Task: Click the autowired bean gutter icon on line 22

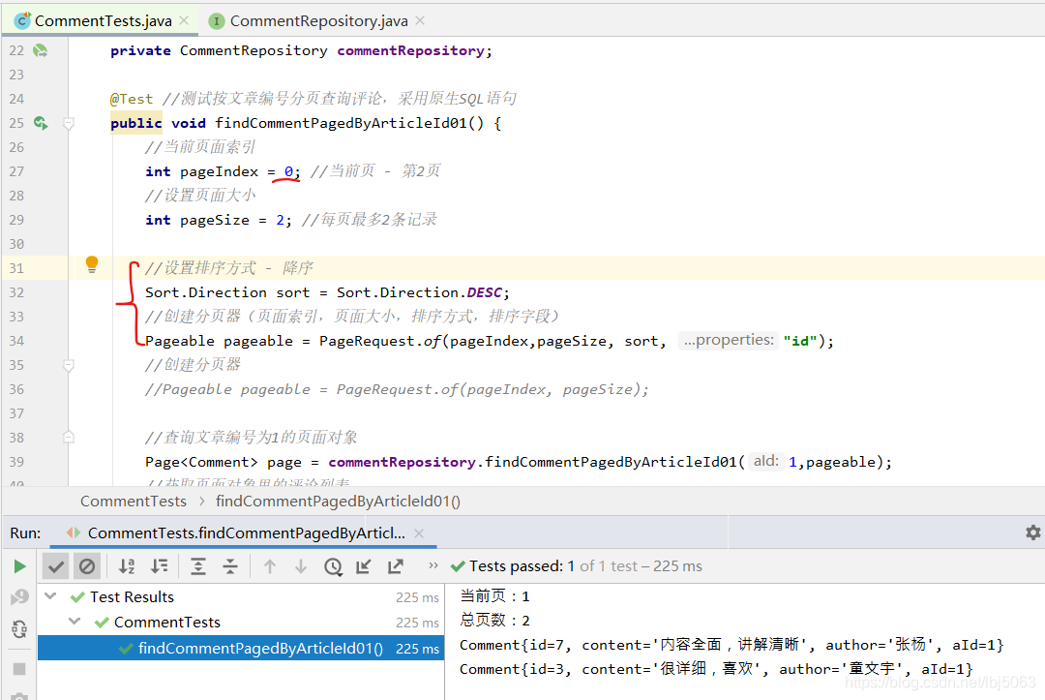Action: coord(41,50)
